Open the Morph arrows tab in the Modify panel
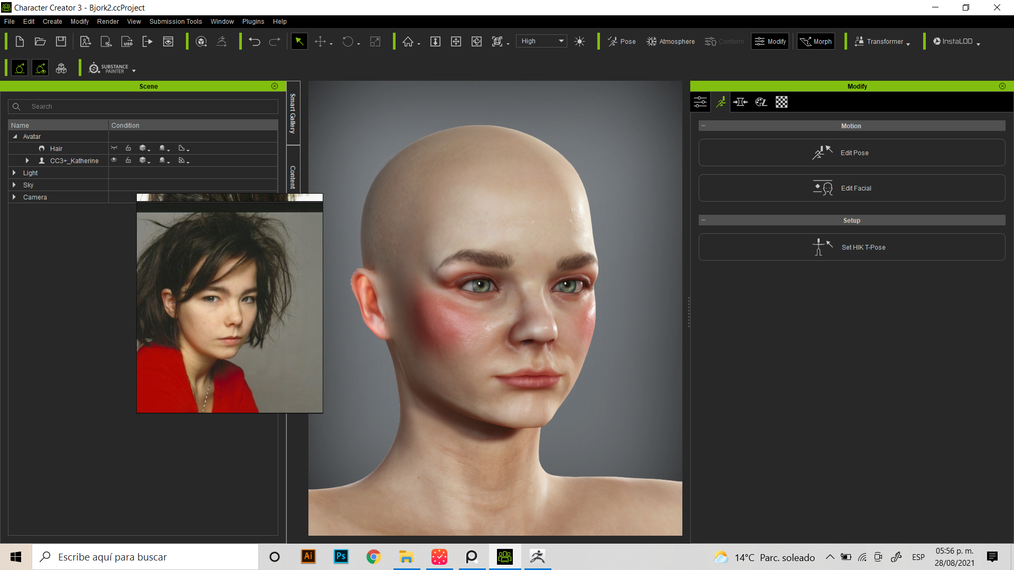 tap(740, 102)
